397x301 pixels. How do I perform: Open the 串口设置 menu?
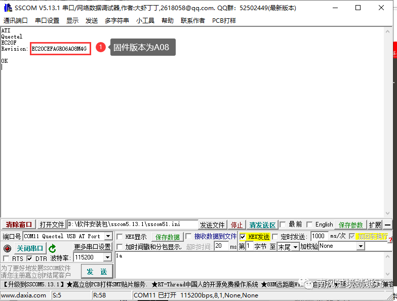[47, 20]
